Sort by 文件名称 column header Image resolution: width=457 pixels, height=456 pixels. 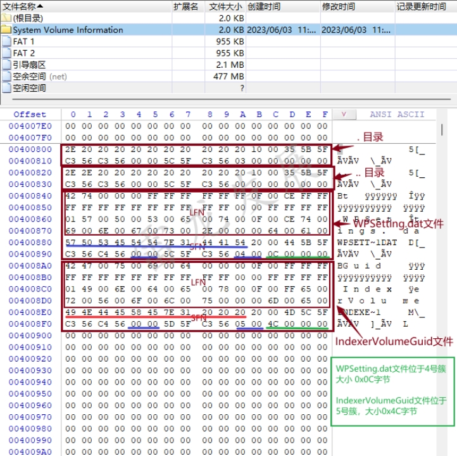85,6
